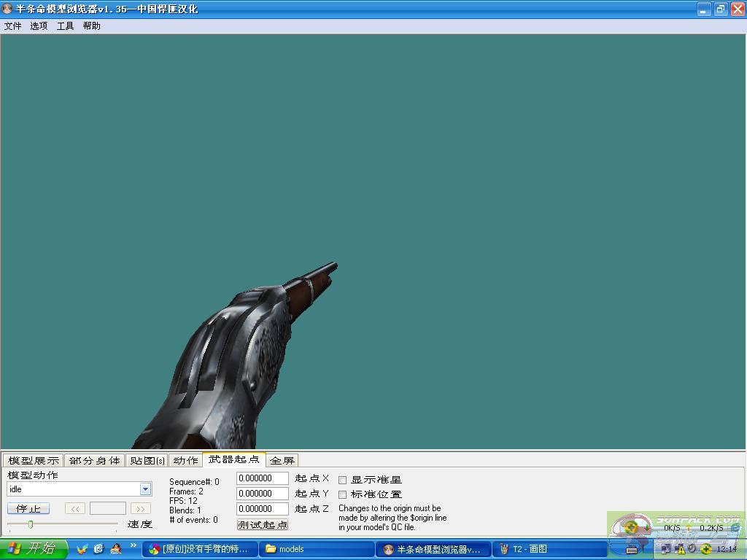Switch to the 贴图(s) tab
Viewport: 747px width, 560px height.
pyautogui.click(x=147, y=460)
